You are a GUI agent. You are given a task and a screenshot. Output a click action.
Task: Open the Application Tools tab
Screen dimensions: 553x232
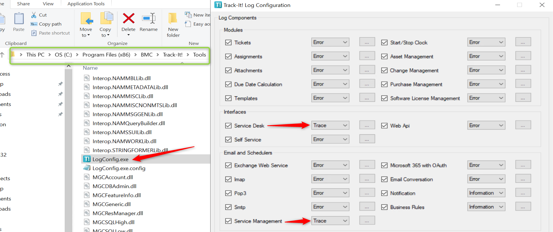click(x=86, y=4)
